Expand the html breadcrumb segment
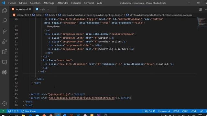207x116 pixels. point(39,15)
